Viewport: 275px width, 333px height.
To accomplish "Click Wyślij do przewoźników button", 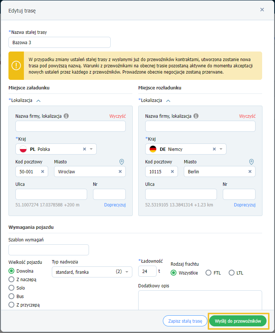I will coord(238,321).
